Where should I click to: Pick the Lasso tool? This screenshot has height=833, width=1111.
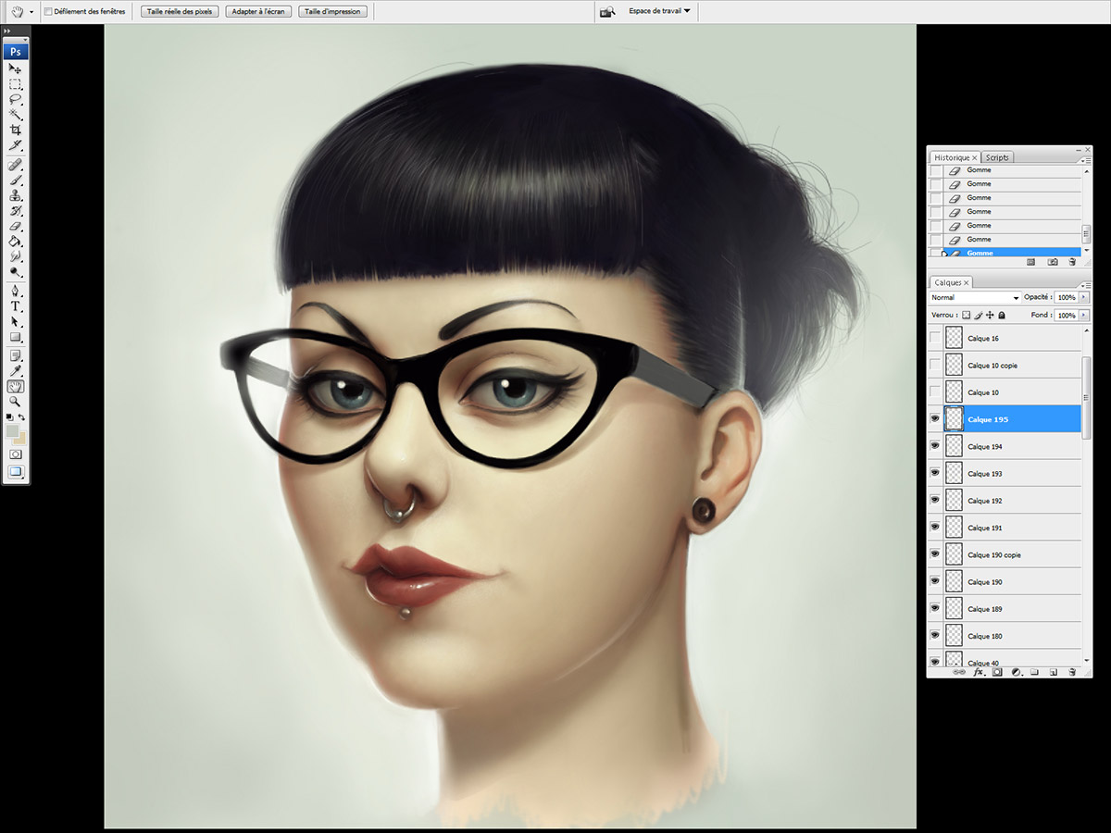(x=15, y=99)
